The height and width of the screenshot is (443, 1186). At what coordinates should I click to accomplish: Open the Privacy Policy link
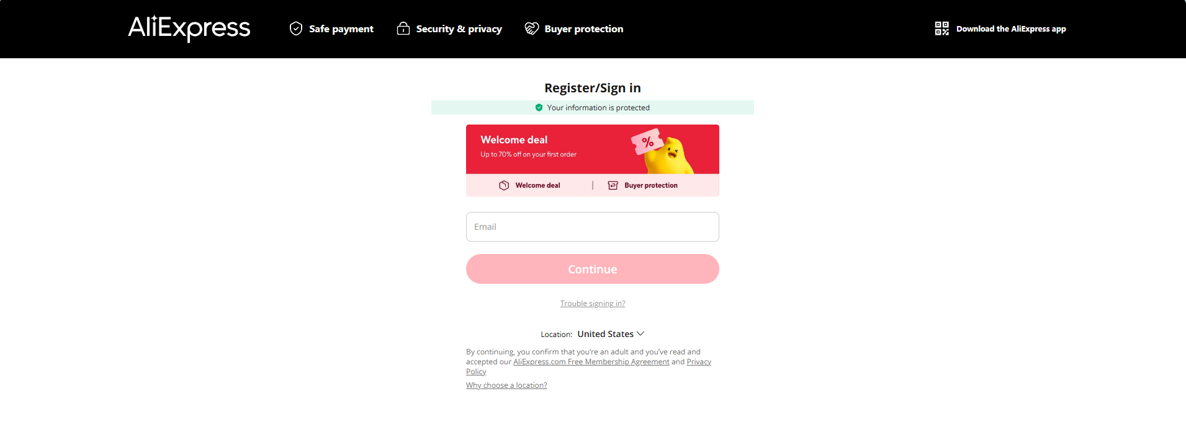699,362
